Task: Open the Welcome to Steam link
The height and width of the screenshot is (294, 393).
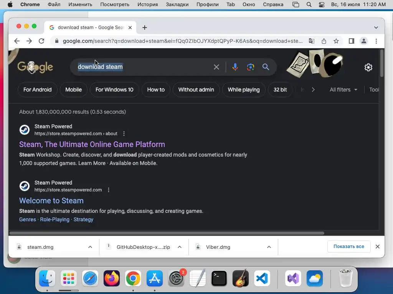Action: pyautogui.click(x=51, y=201)
